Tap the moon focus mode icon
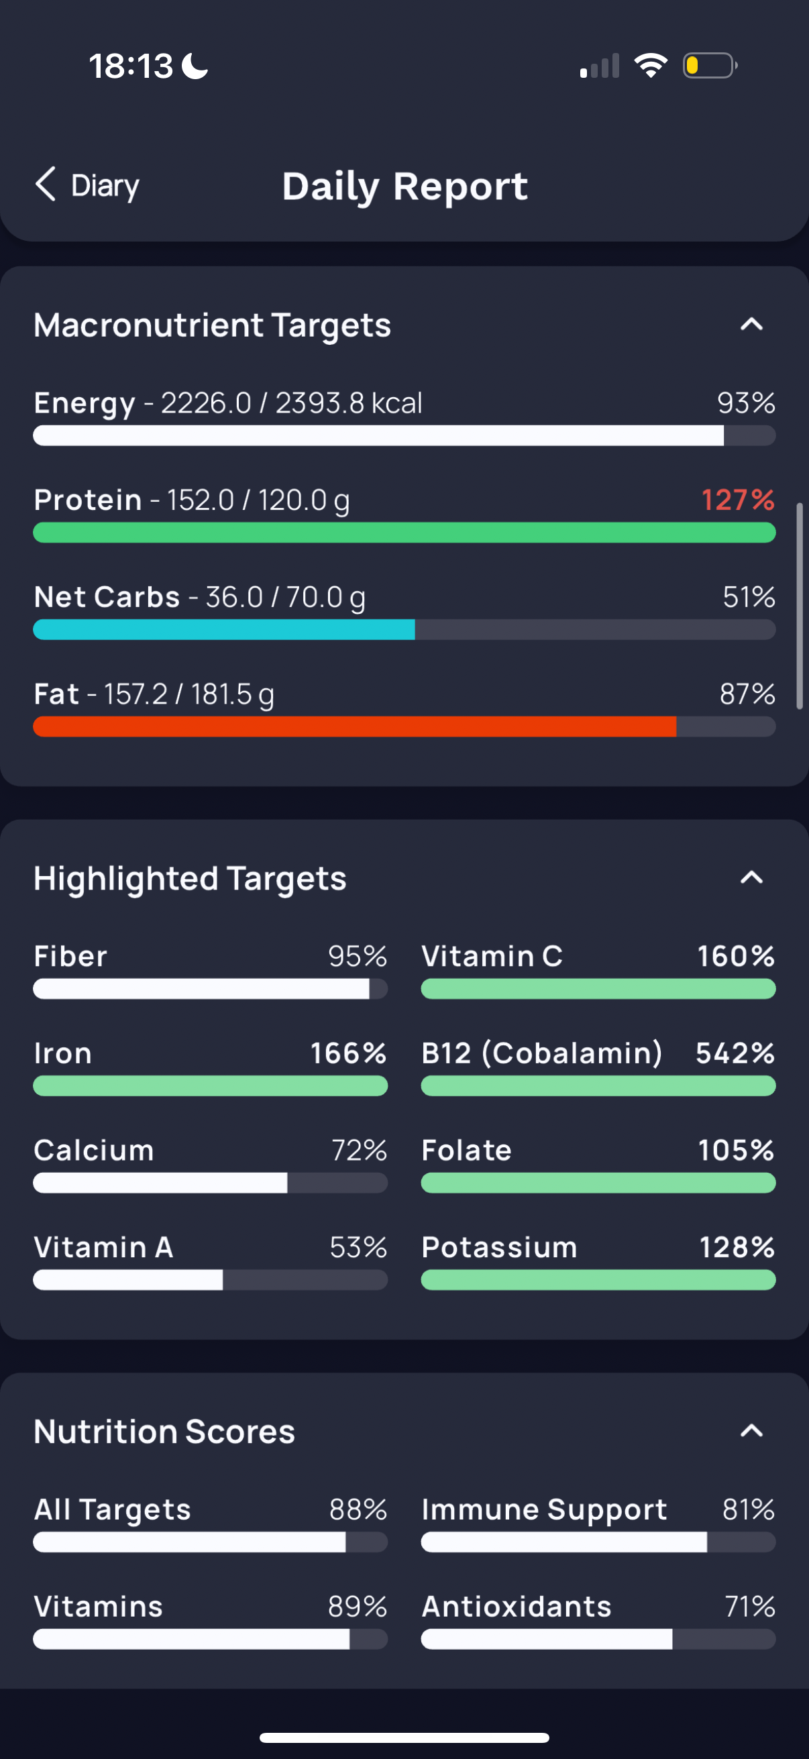This screenshot has width=809, height=1759. click(195, 66)
